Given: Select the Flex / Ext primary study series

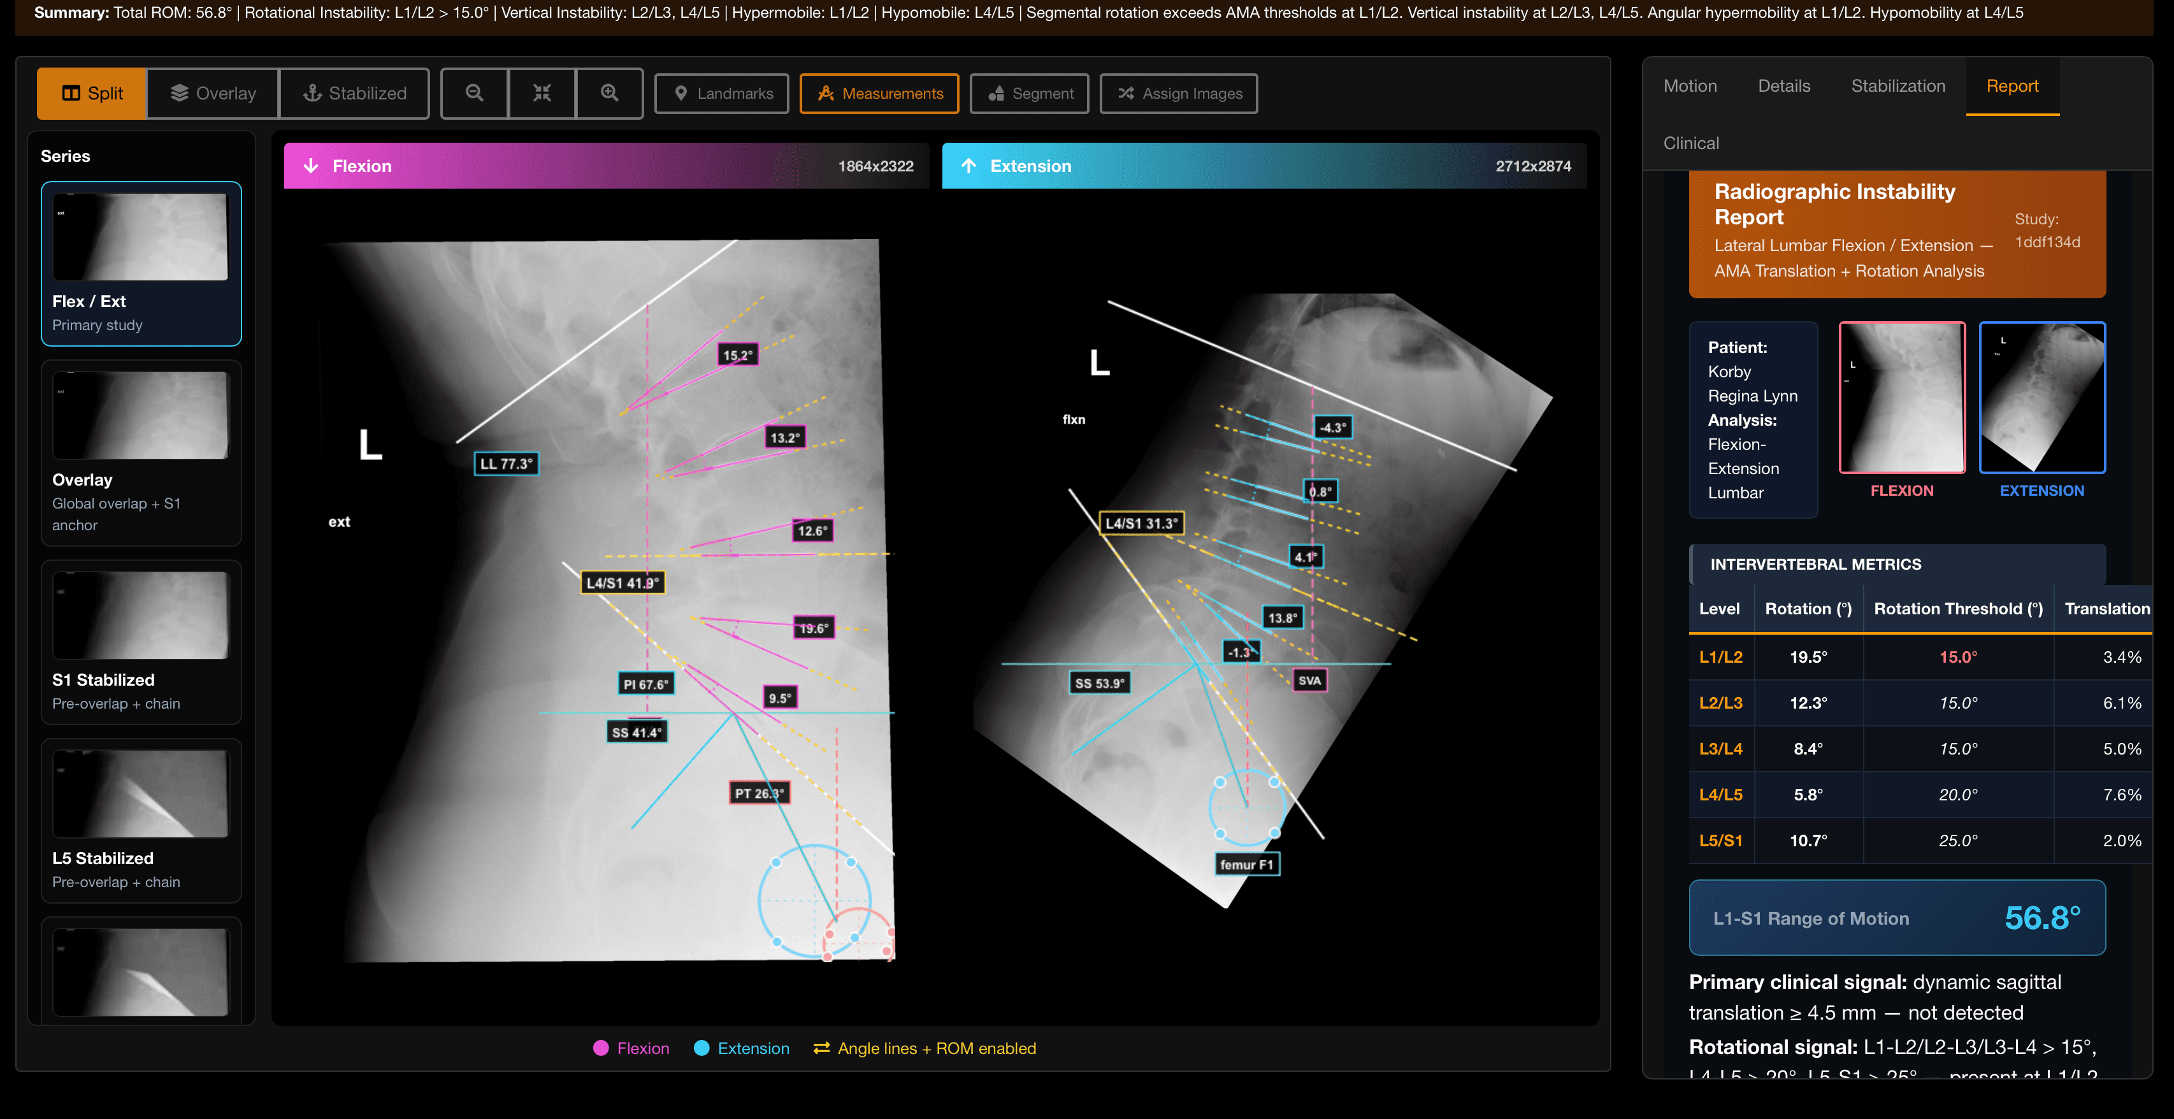Looking at the screenshot, I should tap(141, 264).
